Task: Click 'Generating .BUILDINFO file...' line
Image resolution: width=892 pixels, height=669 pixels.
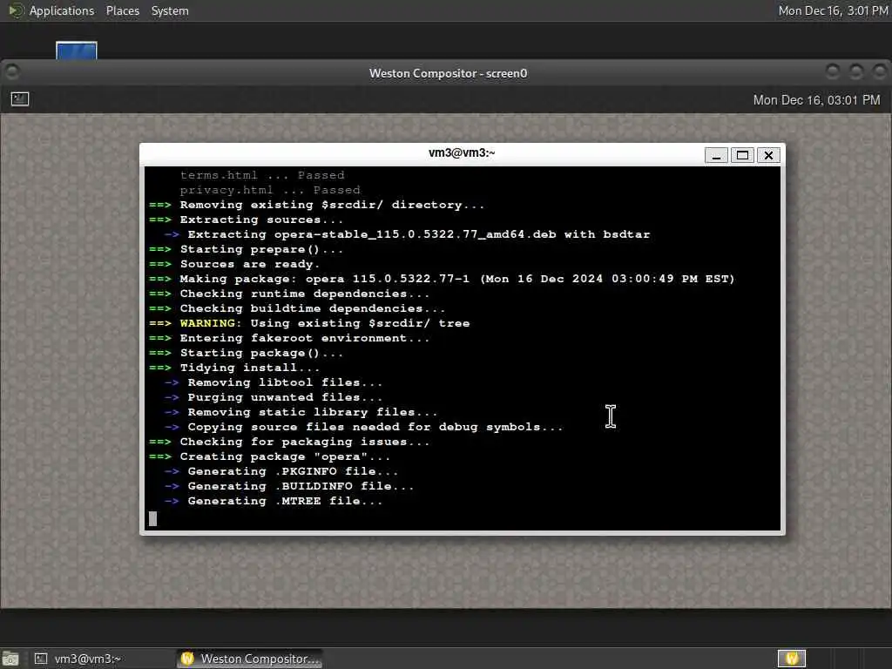Action: 289,486
